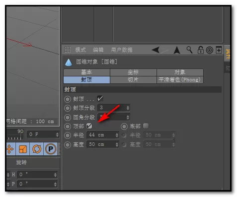237x197 pixels.
Task: Click keyframe circle beside 底部
Action: point(124,127)
